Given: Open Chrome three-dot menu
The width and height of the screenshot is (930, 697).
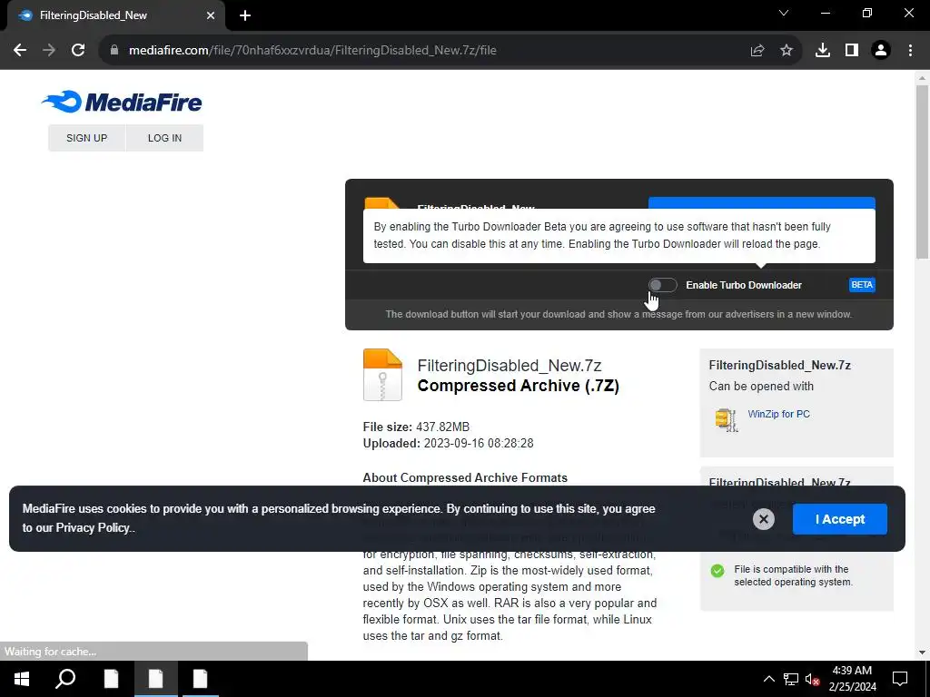Looking at the screenshot, I should 910,51.
